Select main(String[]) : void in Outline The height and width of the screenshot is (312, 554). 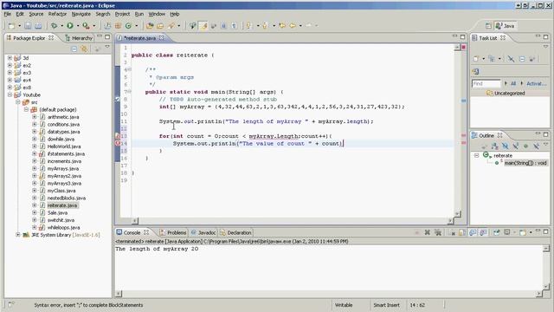point(525,163)
